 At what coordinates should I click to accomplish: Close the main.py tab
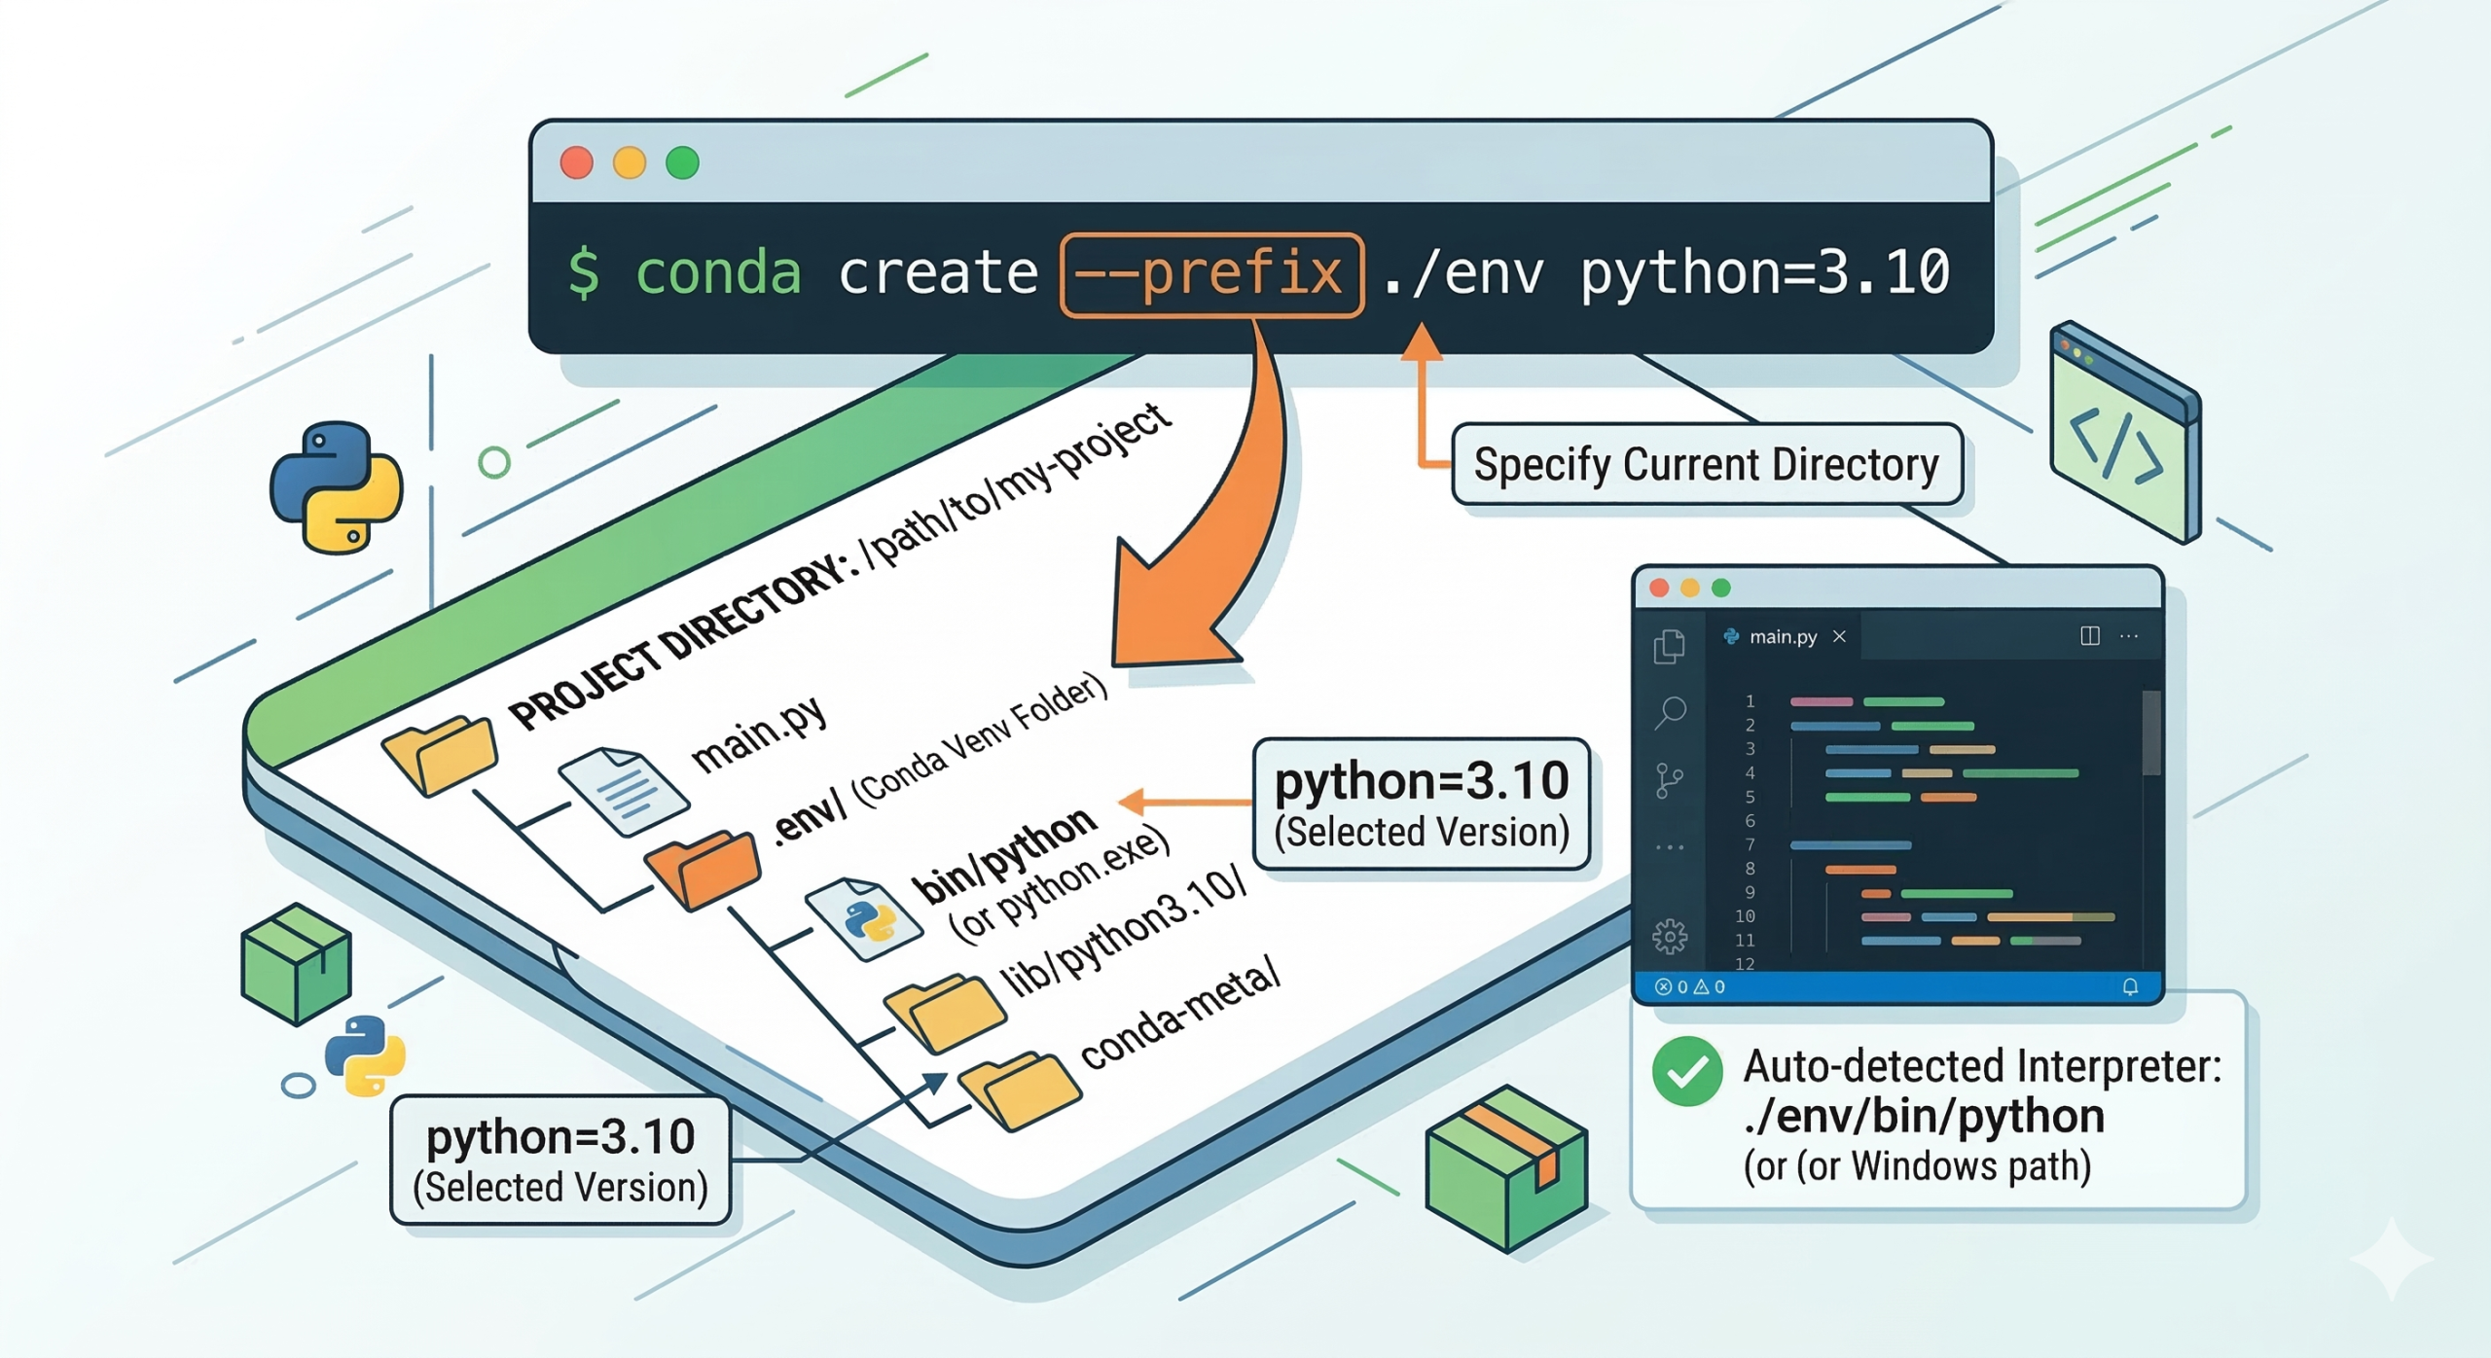1839,636
